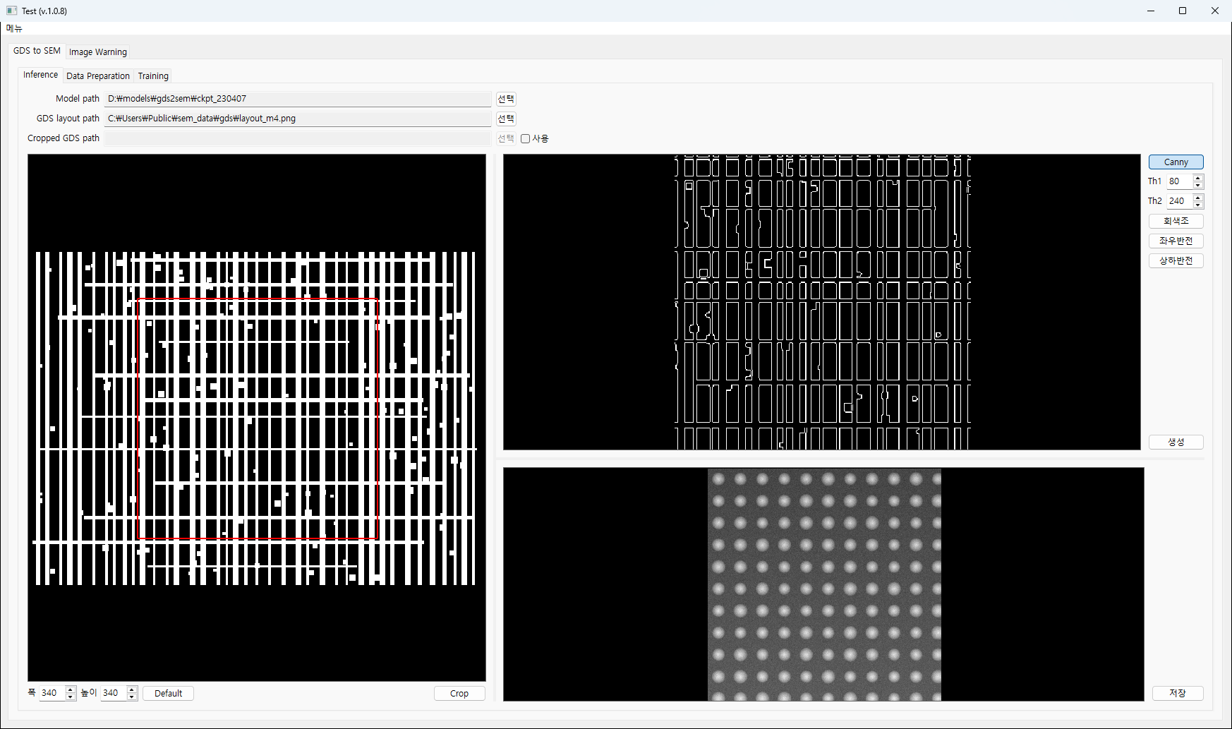This screenshot has height=729, width=1232.
Task: Click the app icon in title bar
Action: pyautogui.click(x=11, y=11)
